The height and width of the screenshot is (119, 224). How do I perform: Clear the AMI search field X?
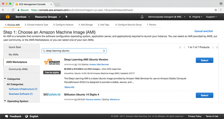click(104, 51)
